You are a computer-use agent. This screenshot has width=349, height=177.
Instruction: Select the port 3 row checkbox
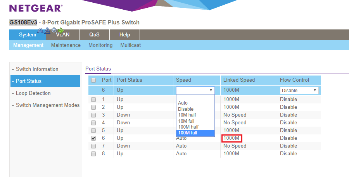tap(93, 115)
